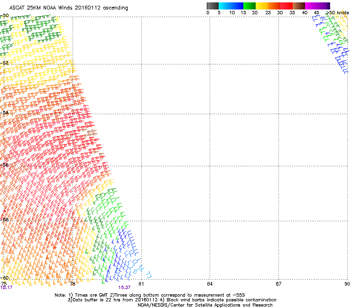Click the '18:37' time label
351x308 pixels.
coord(124,288)
